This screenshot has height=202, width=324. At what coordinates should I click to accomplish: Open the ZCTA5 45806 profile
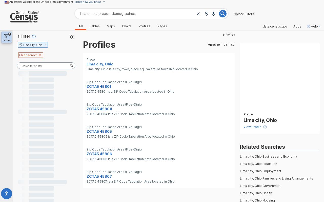[x=99, y=154]
